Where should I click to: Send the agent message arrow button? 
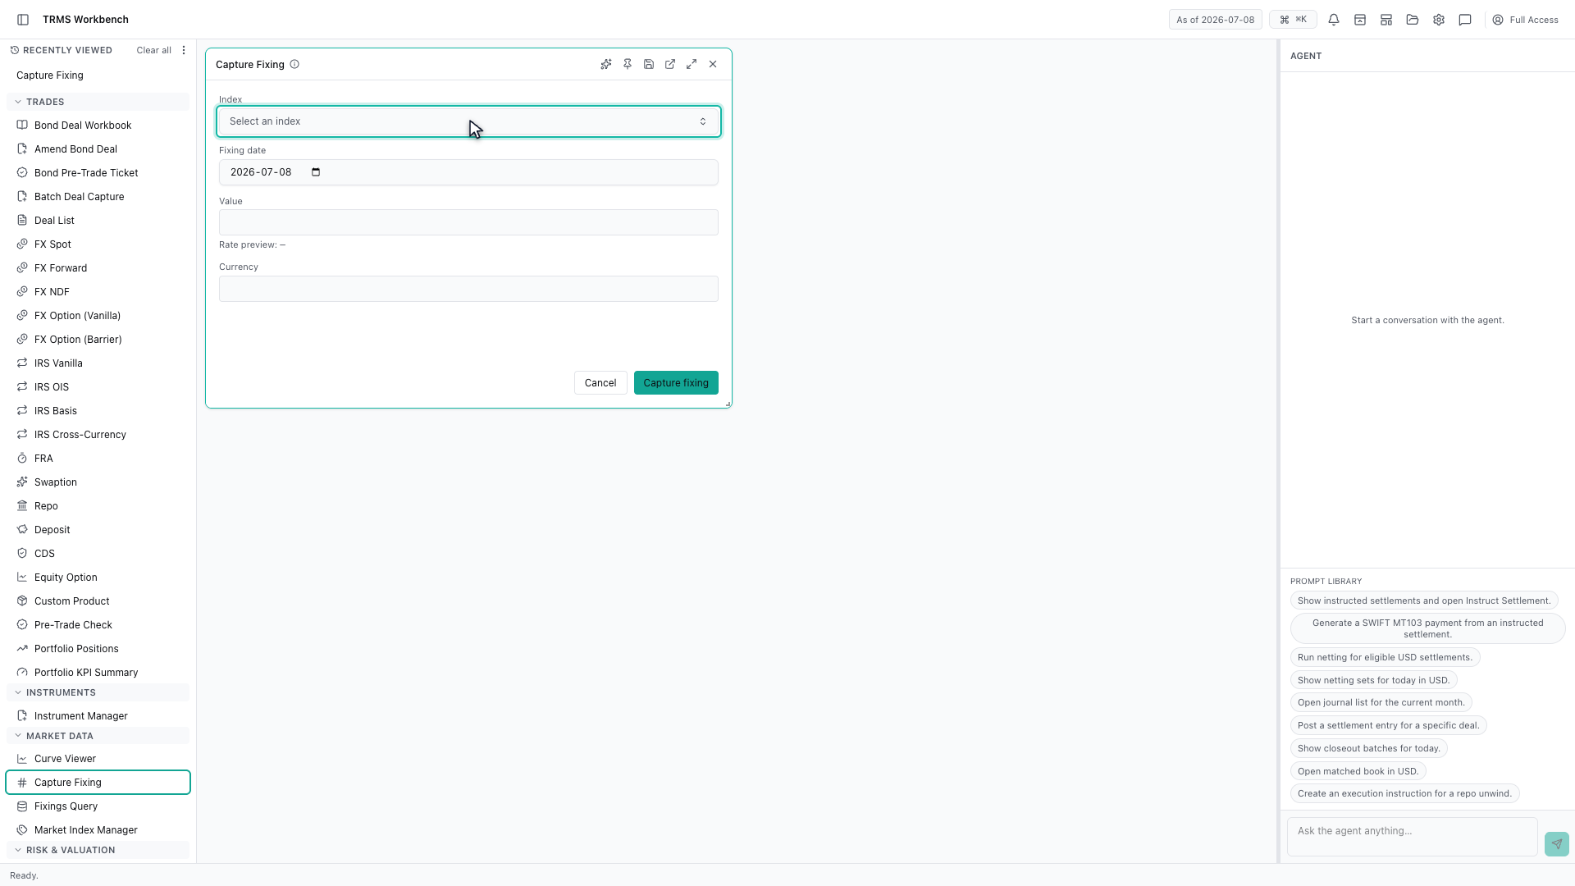(x=1556, y=843)
